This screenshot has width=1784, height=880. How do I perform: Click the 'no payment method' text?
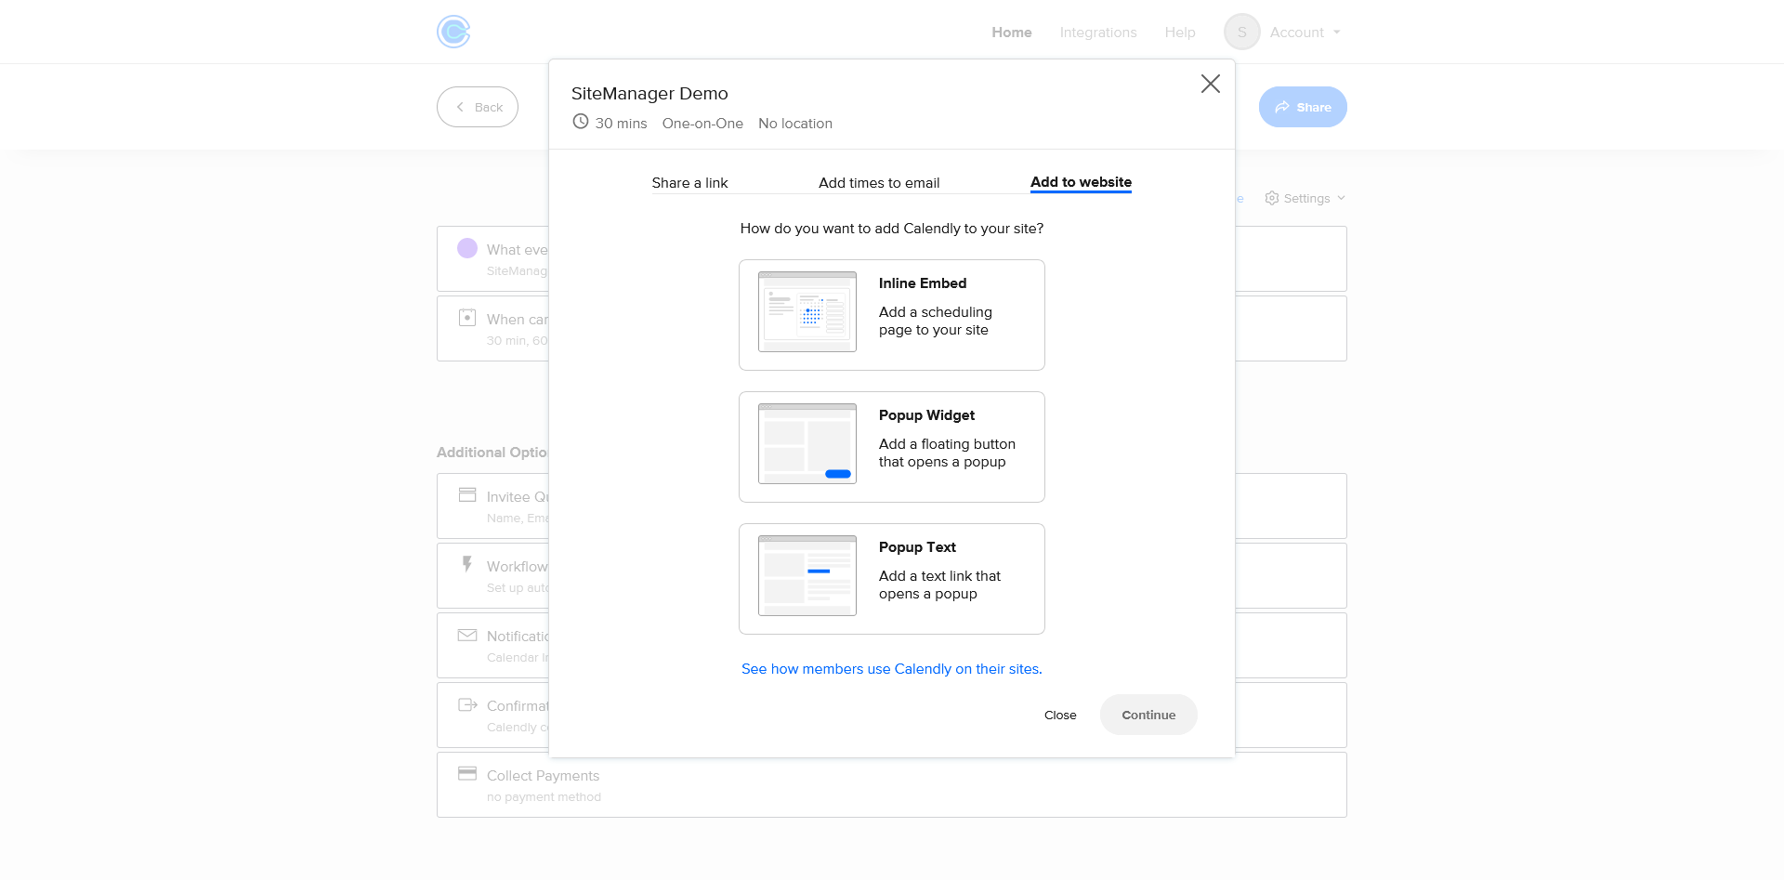544,797
